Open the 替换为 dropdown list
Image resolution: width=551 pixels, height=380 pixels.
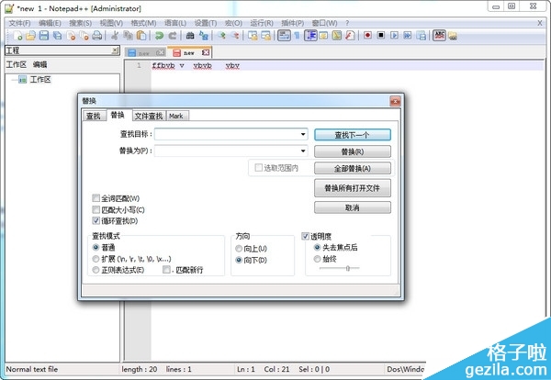(302, 151)
